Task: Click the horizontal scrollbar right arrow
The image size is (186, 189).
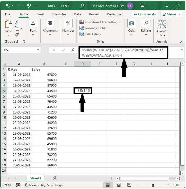Action: point(177,178)
